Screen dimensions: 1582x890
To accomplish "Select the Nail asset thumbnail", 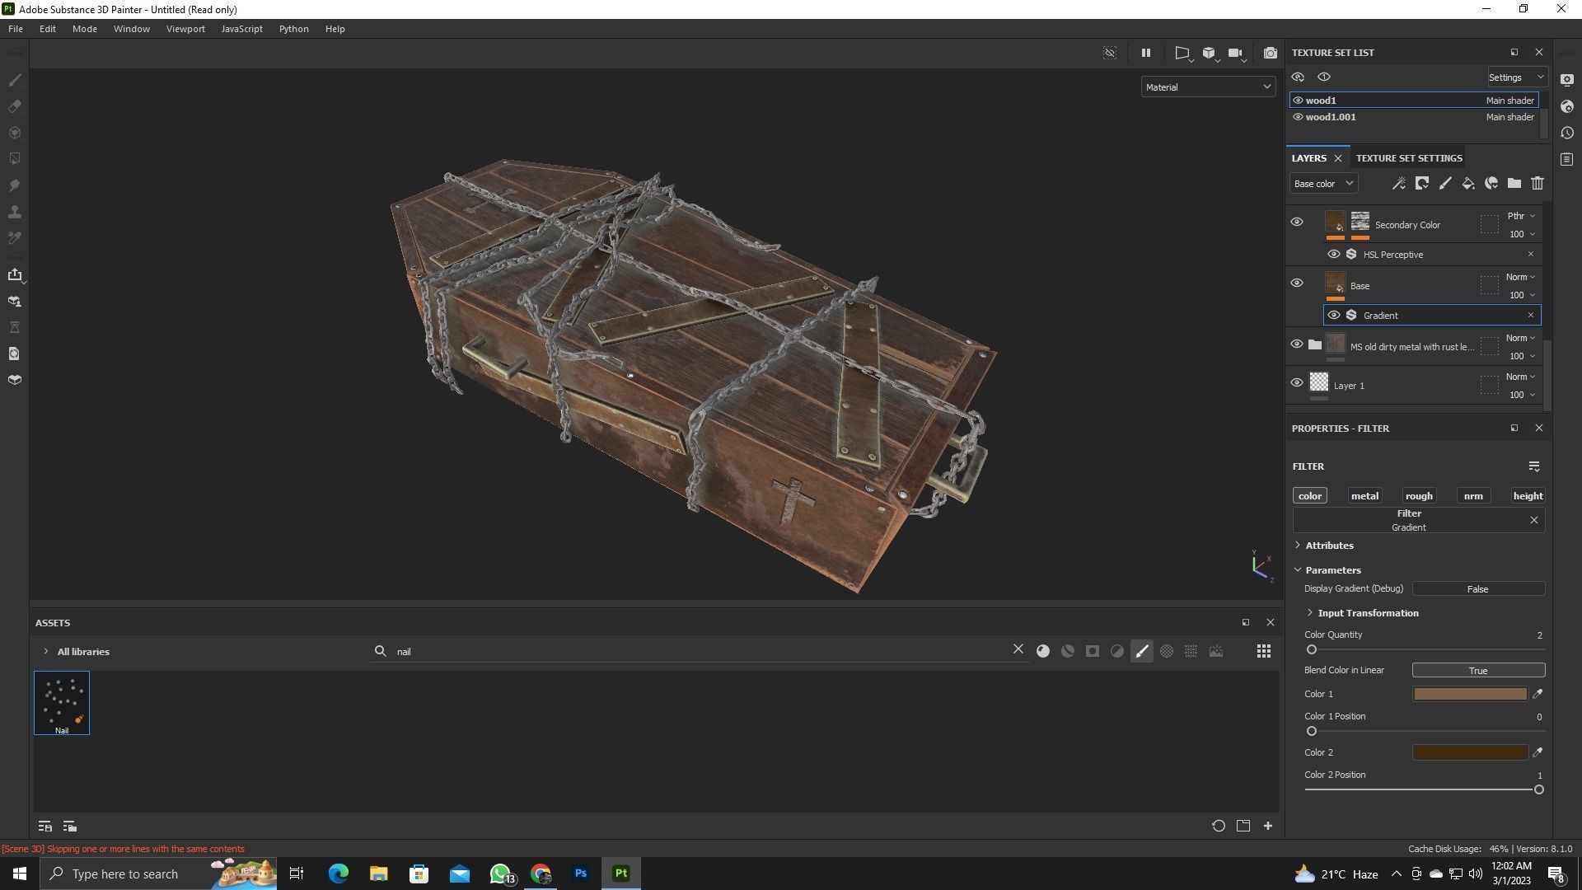I will (62, 703).
